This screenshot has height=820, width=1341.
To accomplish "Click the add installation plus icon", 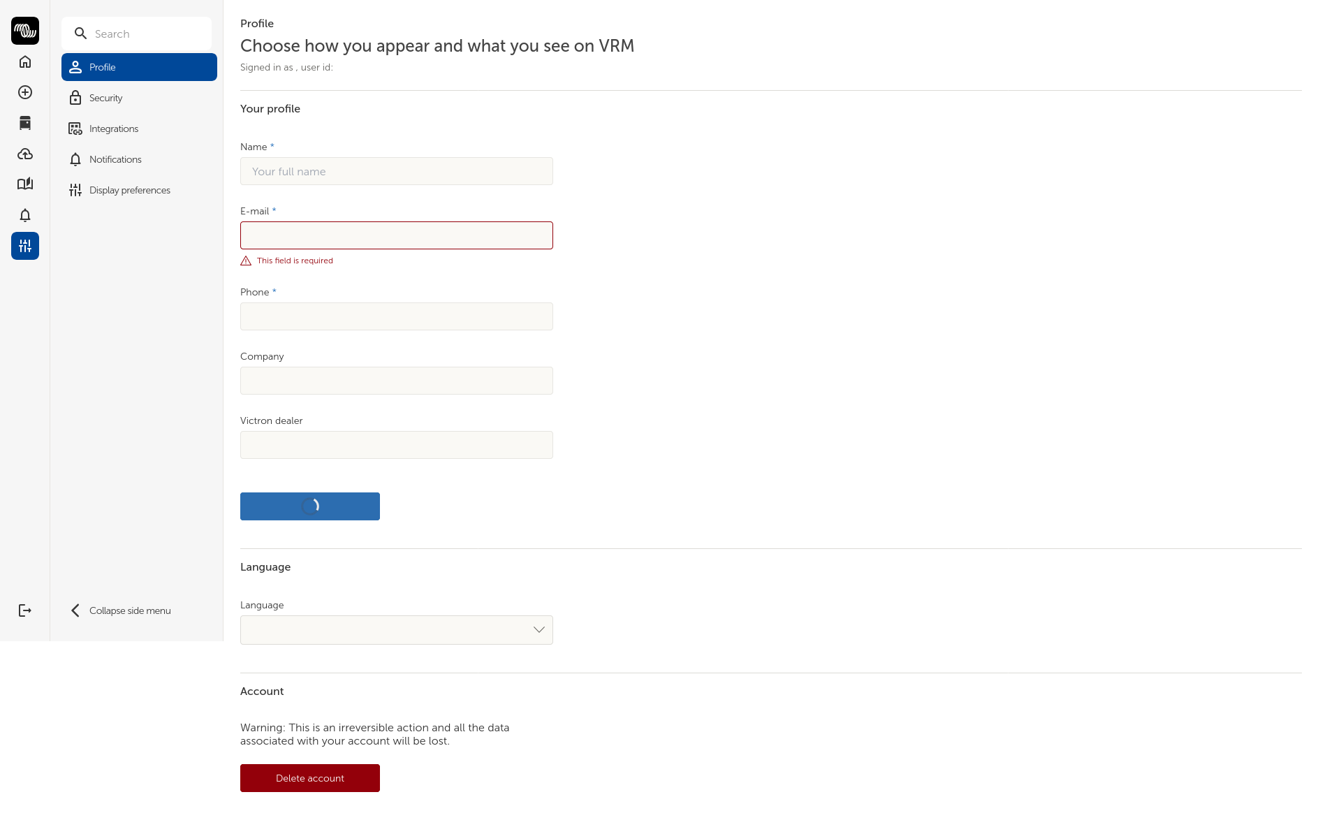I will pyautogui.click(x=25, y=92).
